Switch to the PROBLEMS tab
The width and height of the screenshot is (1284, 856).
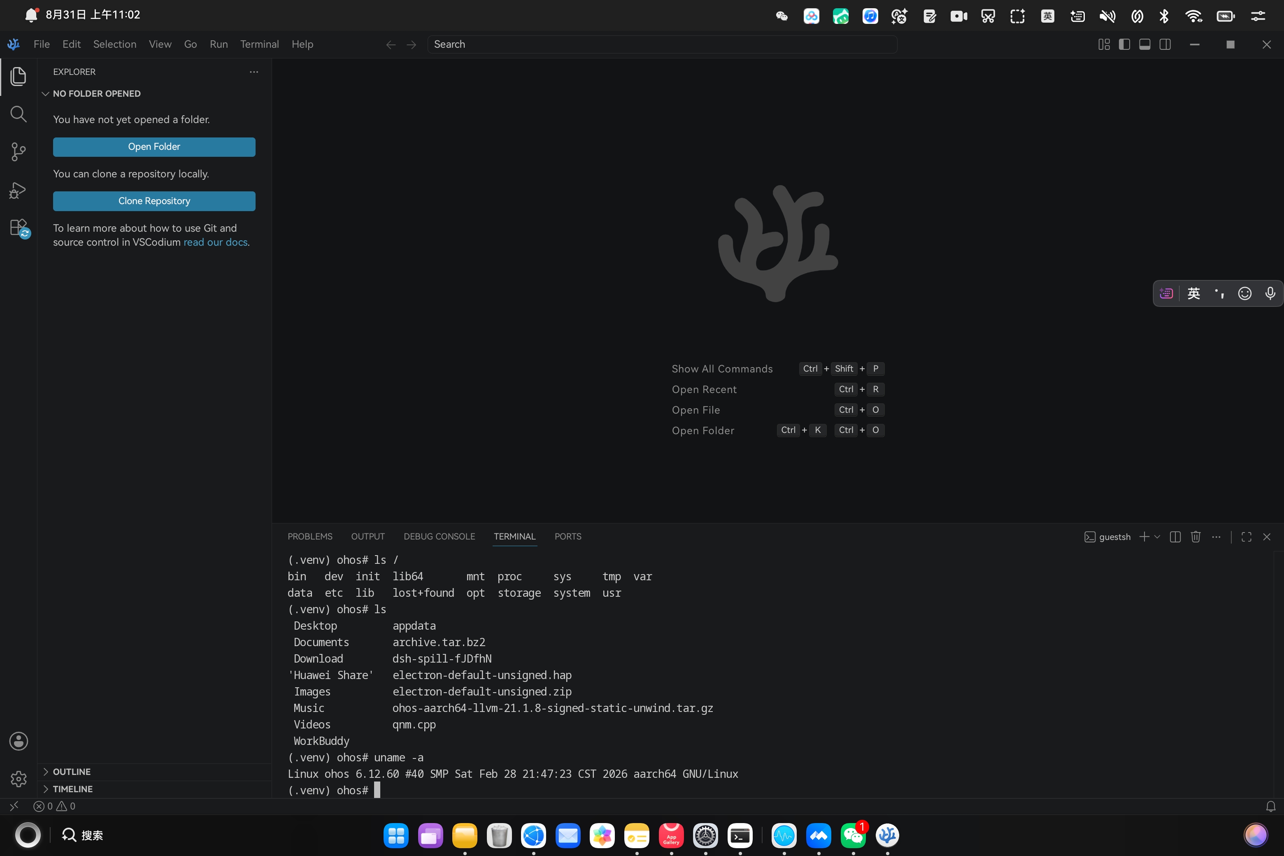(310, 537)
